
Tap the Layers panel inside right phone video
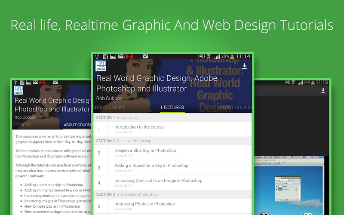(x=288, y=188)
